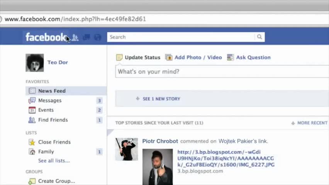Open Messages in the left sidebar
This screenshot has width=329, height=185.
pyautogui.click(x=49, y=101)
